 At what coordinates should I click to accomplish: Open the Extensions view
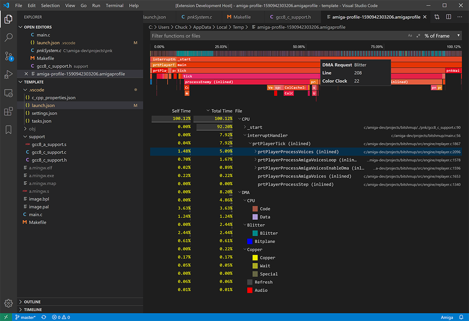pyautogui.click(x=8, y=111)
